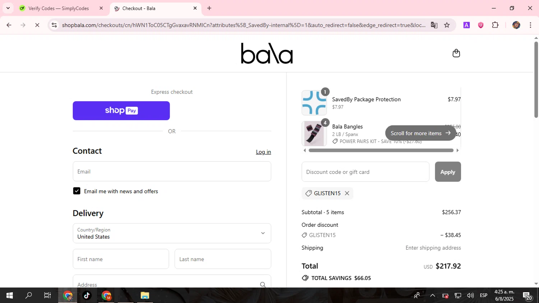Select Bala Bangles product thumbnail

click(314, 134)
